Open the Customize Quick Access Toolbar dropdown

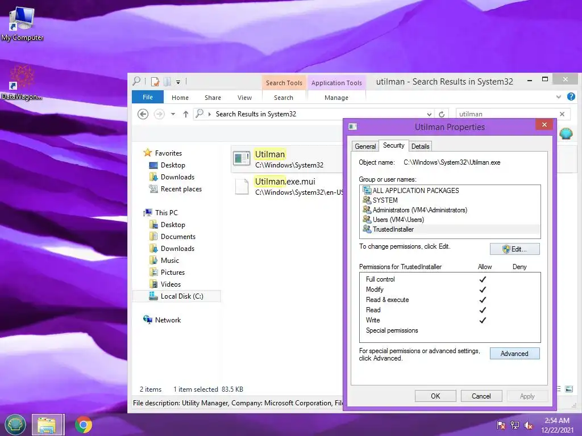pos(178,82)
